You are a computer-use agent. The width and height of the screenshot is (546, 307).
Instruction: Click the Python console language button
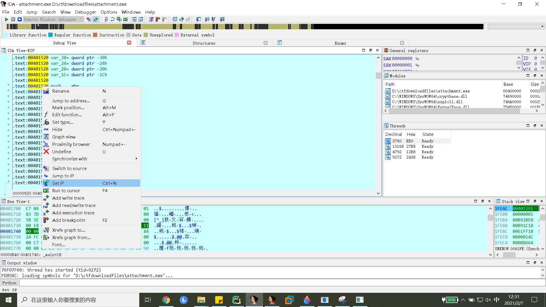[x=9, y=283]
